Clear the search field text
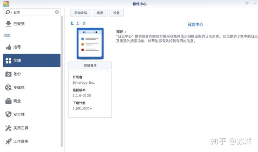 point(57,12)
